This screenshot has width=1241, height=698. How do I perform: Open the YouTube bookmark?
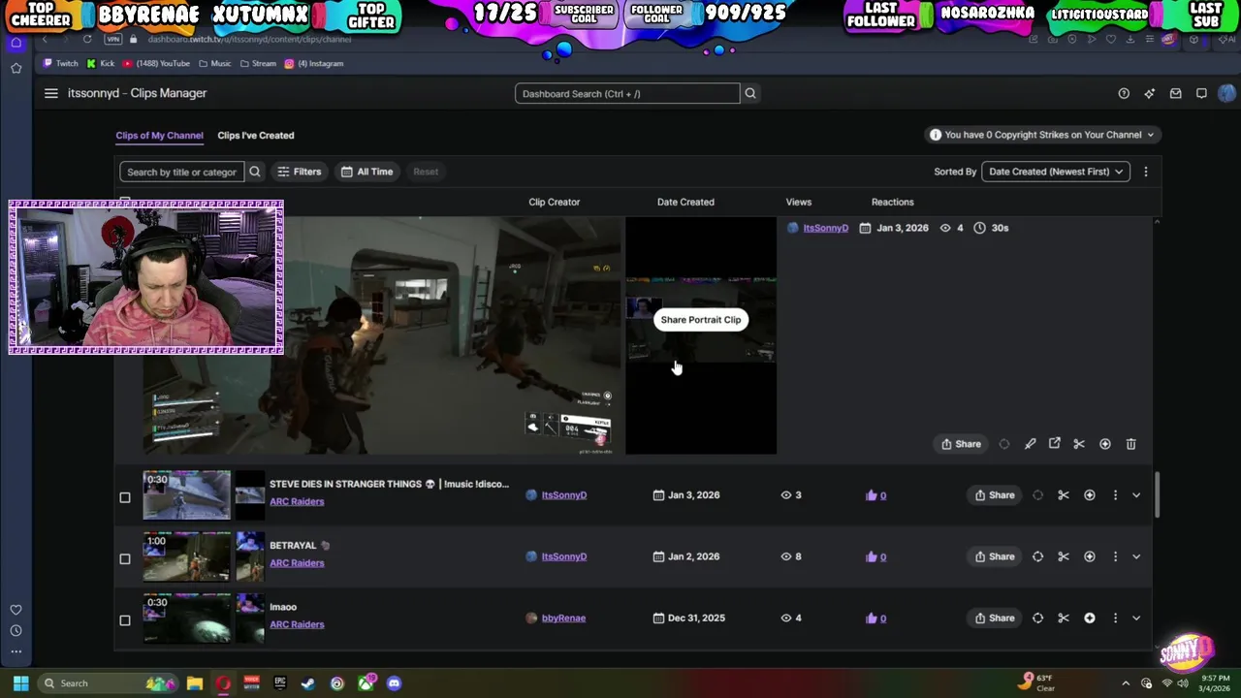pos(156,64)
